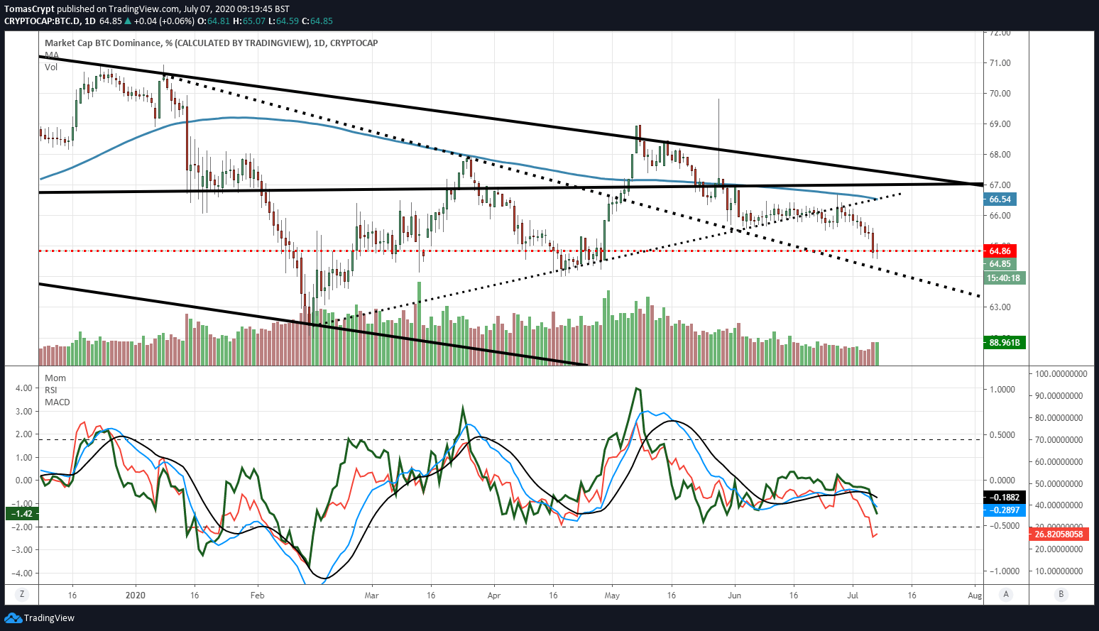Select the Vol indicator label
Viewport: 1099px width, 631px height.
coord(51,67)
